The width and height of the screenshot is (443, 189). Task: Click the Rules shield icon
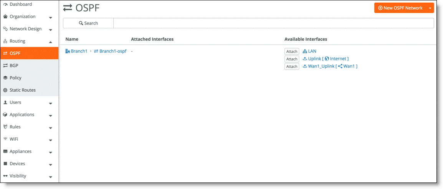pos(5,127)
